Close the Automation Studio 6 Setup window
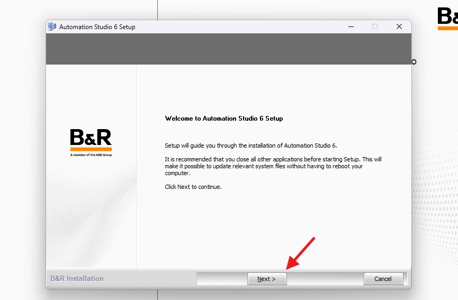The width and height of the screenshot is (458, 300). 399,26
